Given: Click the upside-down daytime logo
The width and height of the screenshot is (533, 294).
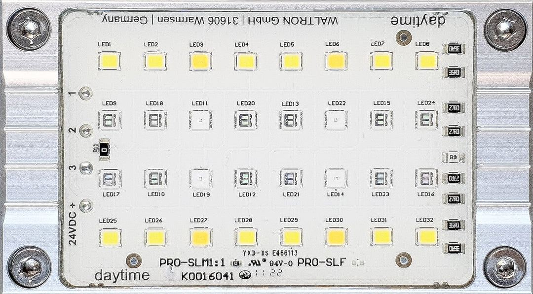Looking at the screenshot, I should click(x=418, y=21).
